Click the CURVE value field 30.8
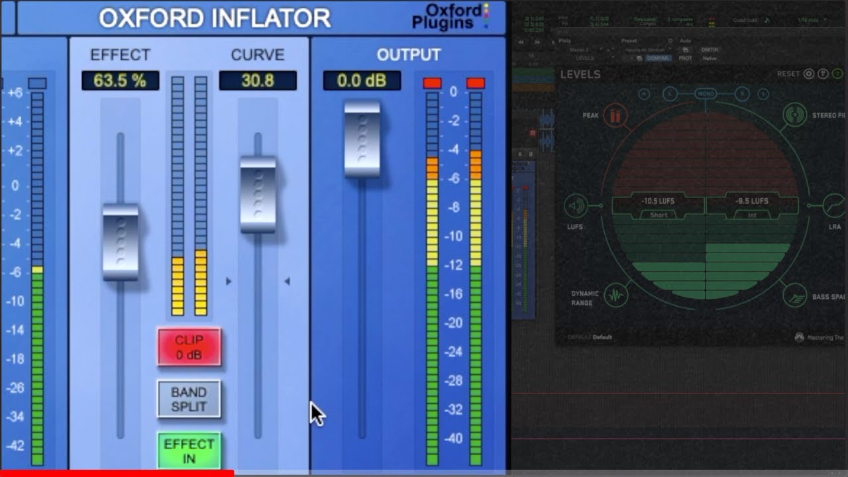848x477 pixels. (x=258, y=81)
